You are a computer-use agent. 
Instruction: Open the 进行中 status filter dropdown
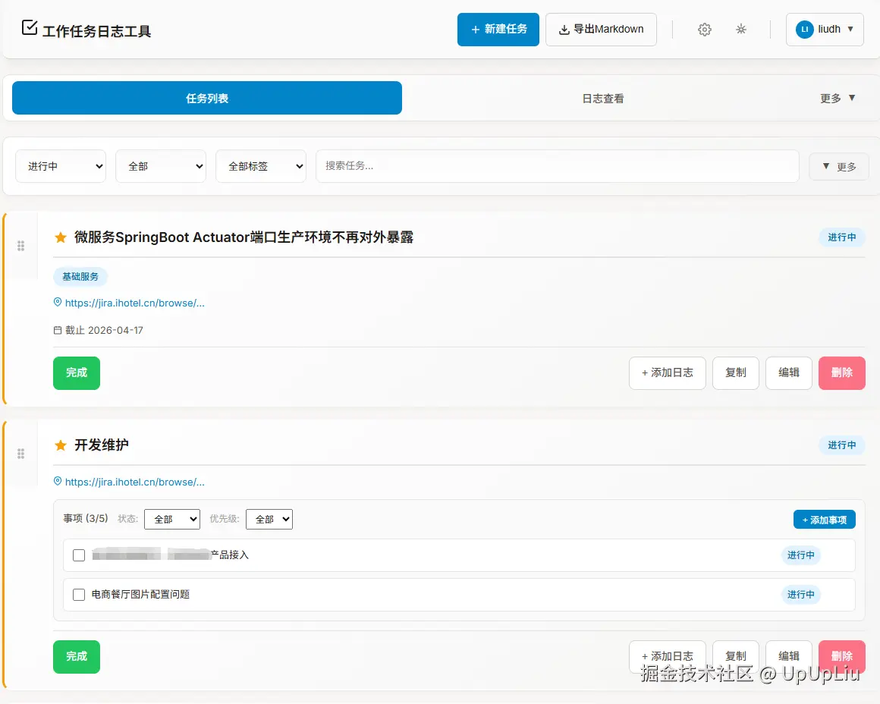tap(61, 166)
